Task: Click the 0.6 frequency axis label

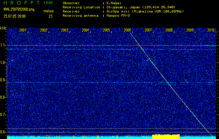Action: [3, 132]
